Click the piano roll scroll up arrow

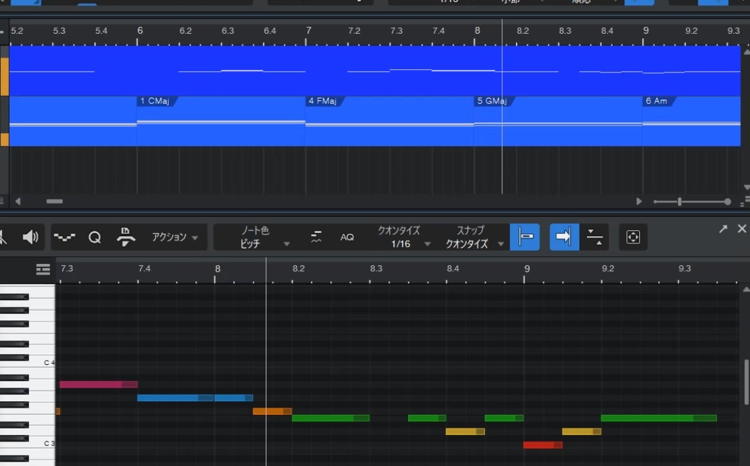pyautogui.click(x=746, y=290)
